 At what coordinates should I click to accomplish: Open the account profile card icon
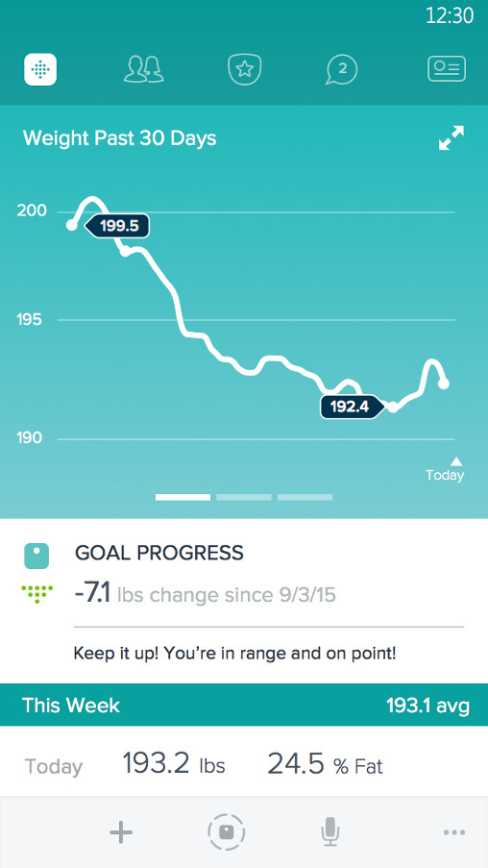pyautogui.click(x=447, y=69)
